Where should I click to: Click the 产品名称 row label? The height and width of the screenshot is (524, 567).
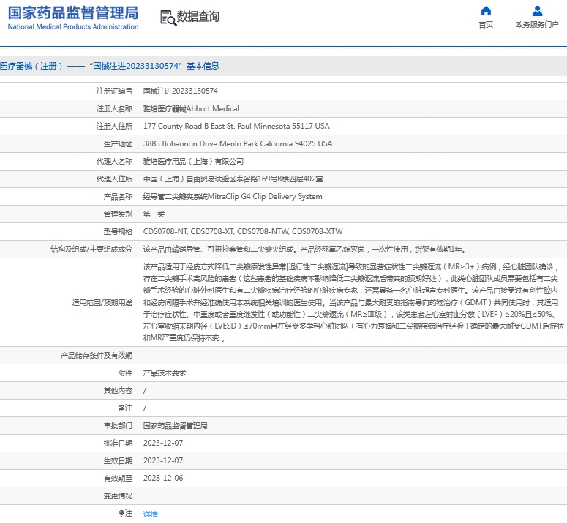[118, 196]
